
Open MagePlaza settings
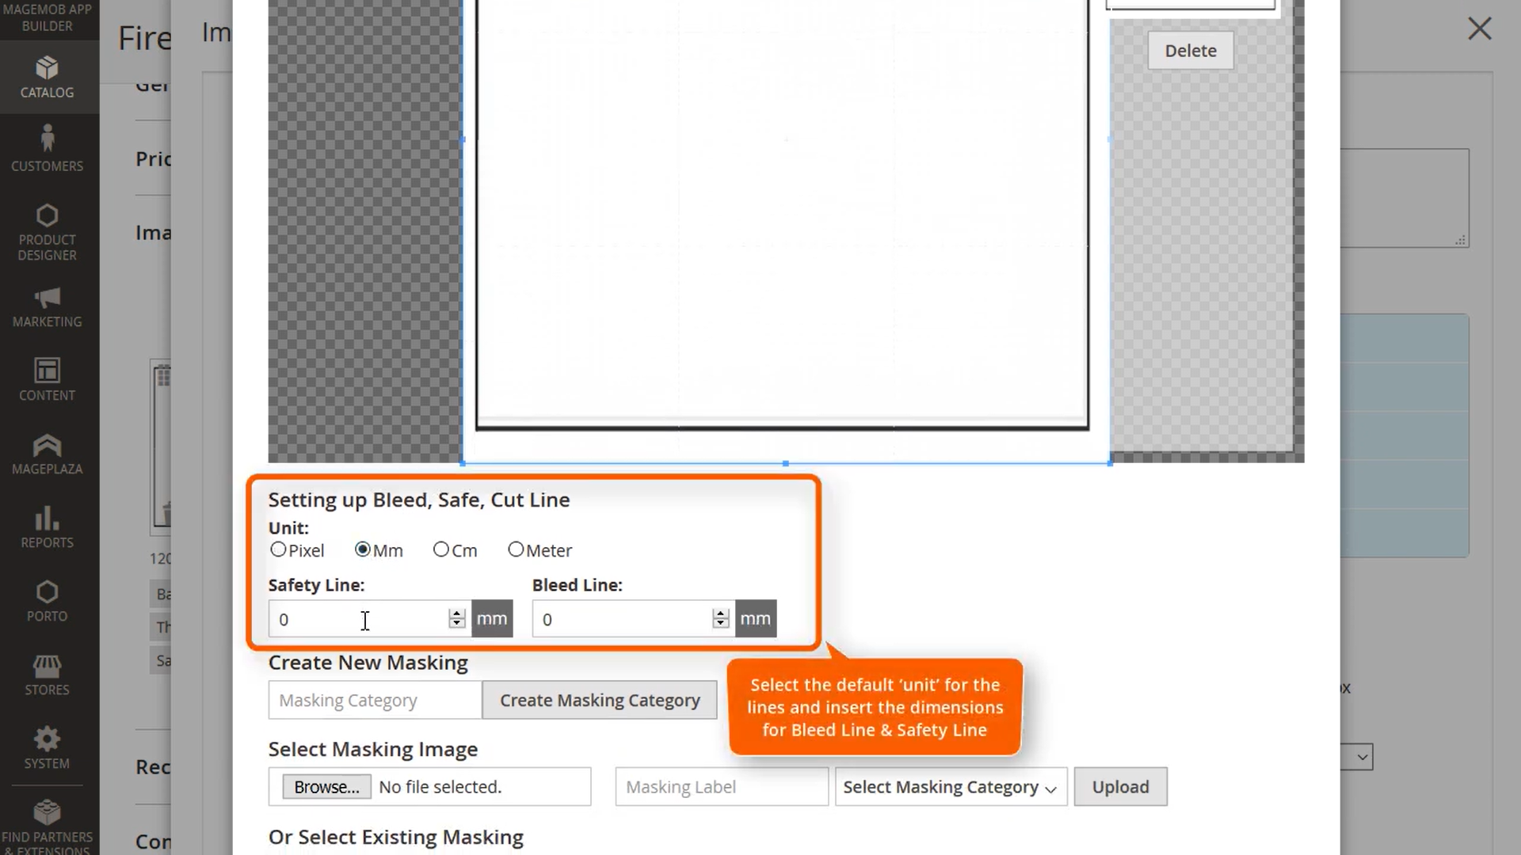(47, 454)
